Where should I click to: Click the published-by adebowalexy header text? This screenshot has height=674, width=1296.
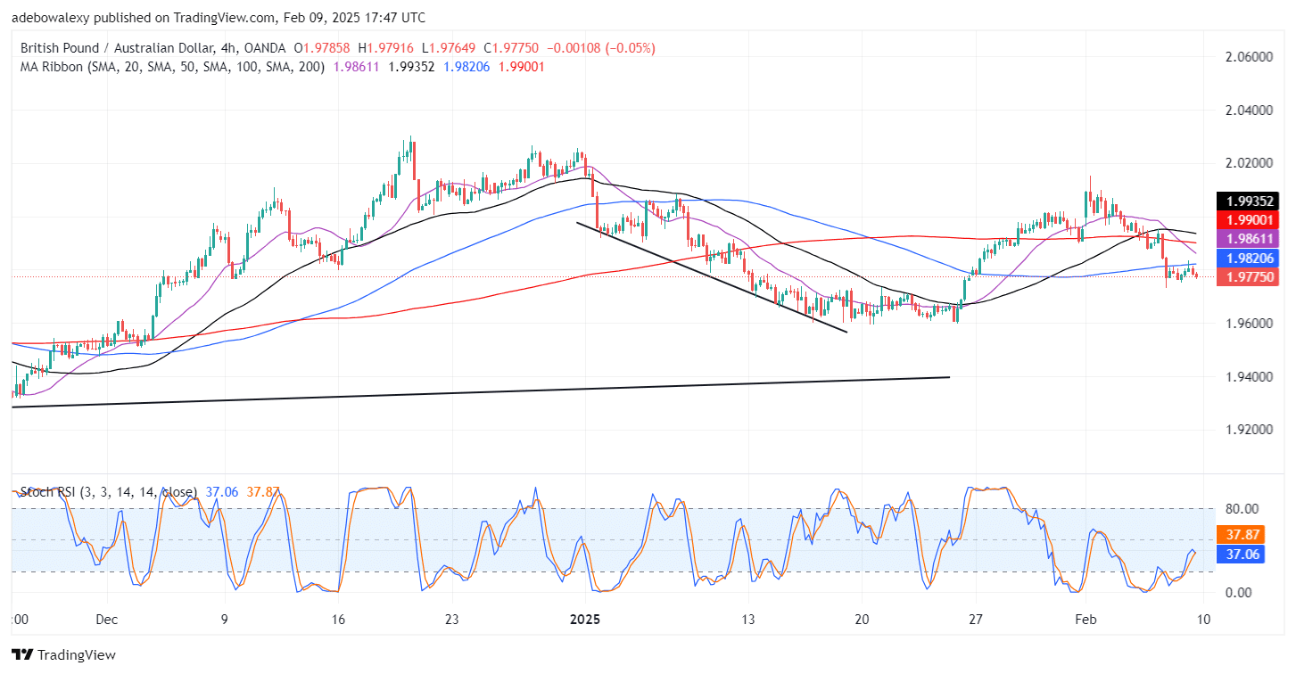pyautogui.click(x=219, y=18)
